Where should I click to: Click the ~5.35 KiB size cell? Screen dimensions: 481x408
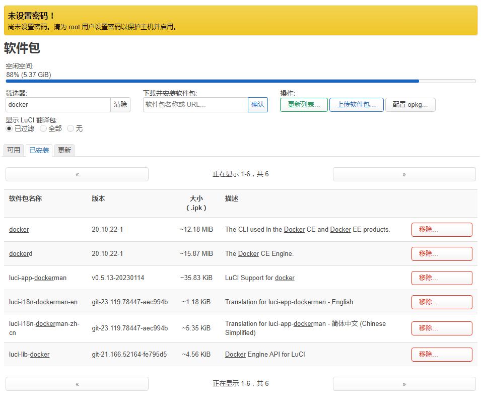click(x=196, y=328)
